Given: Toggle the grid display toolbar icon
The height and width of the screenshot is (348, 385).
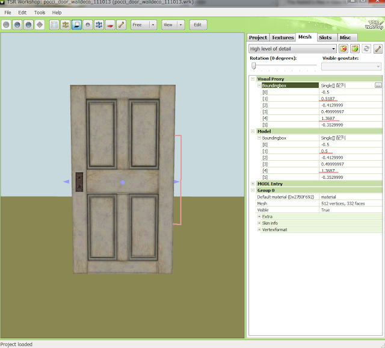Looking at the screenshot, I should pyautogui.click(x=54, y=25).
